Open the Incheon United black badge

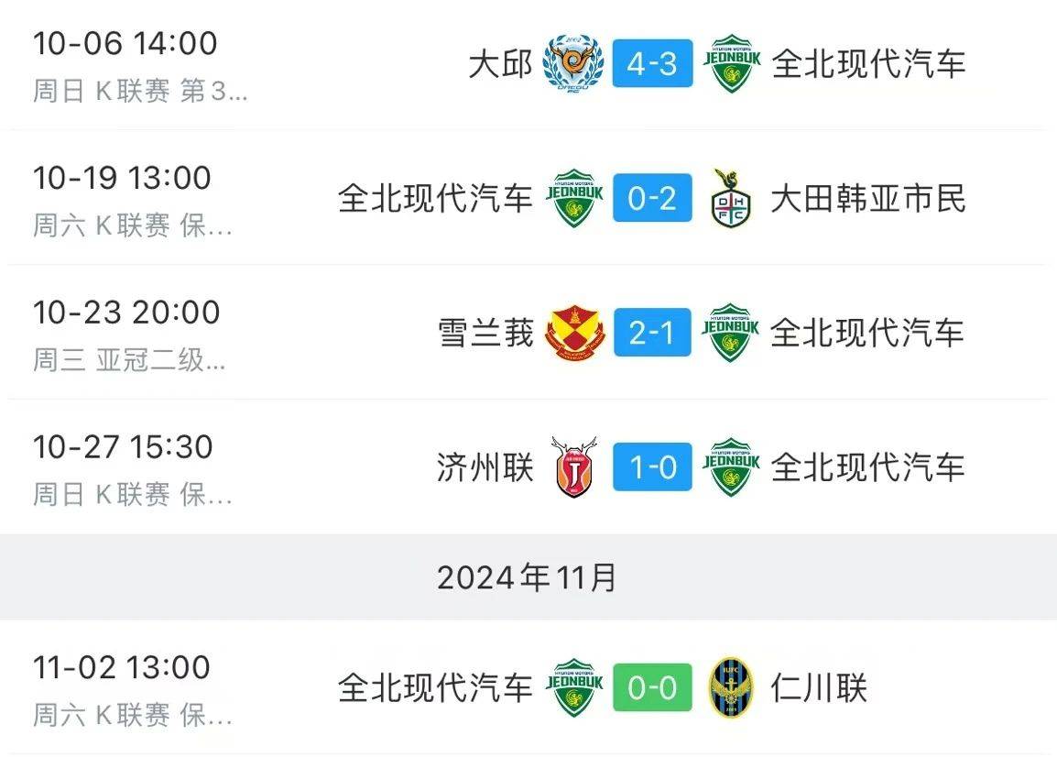click(x=730, y=685)
